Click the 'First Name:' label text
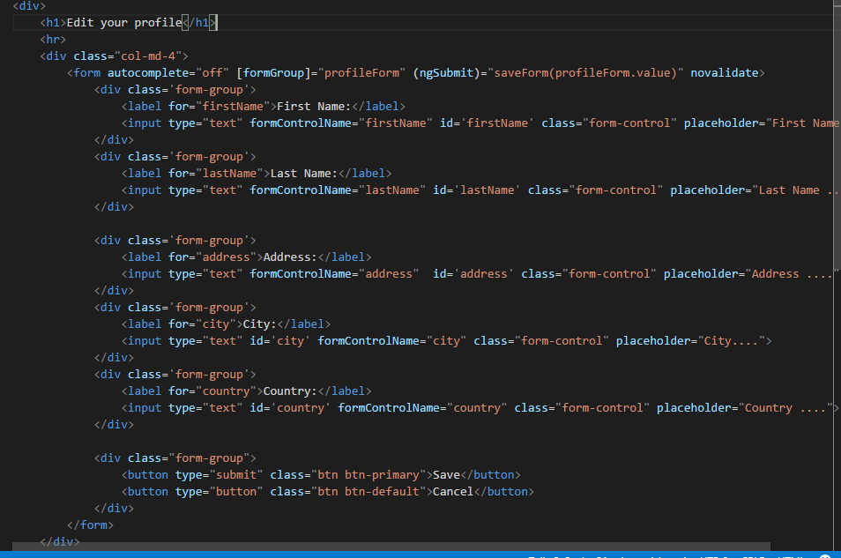 click(x=314, y=107)
